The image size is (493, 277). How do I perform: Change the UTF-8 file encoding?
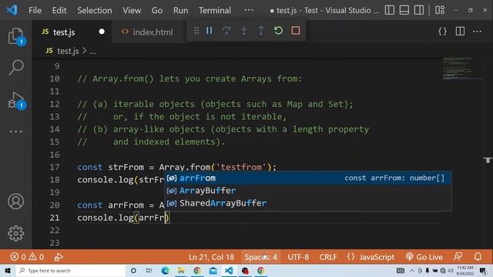pyautogui.click(x=298, y=257)
